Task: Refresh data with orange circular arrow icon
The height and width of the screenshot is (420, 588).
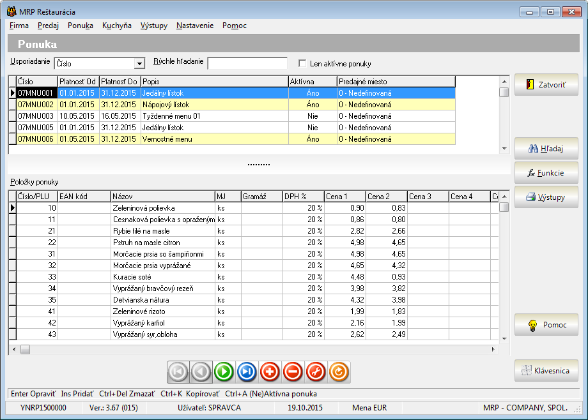Action: click(x=339, y=371)
